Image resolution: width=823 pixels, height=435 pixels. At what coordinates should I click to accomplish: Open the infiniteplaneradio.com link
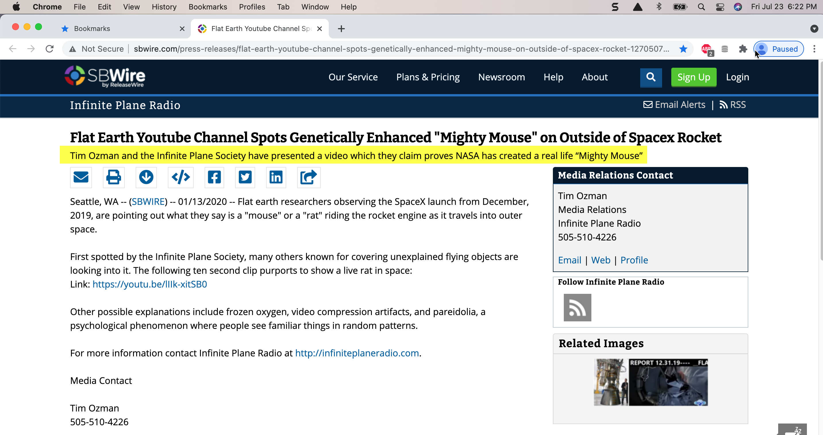click(x=357, y=353)
